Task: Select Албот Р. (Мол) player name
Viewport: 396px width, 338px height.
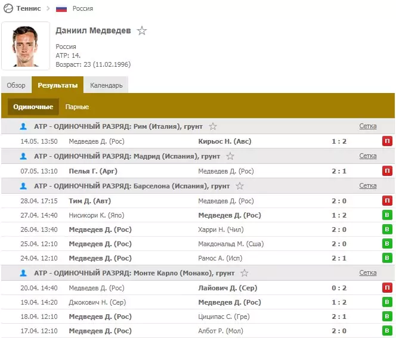Action: pyautogui.click(x=221, y=331)
